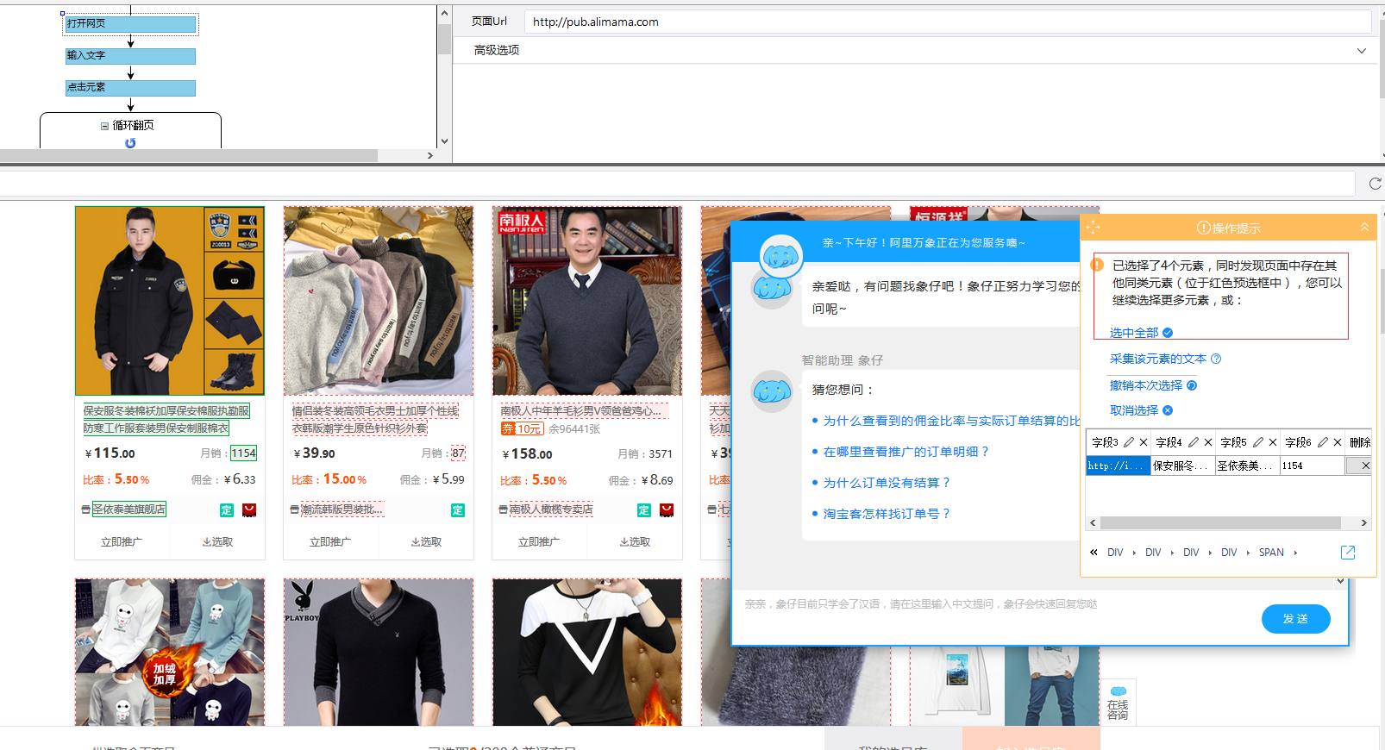Select the SPAN node in the element breadcrumb
The height and width of the screenshot is (750, 1385).
click(1271, 553)
